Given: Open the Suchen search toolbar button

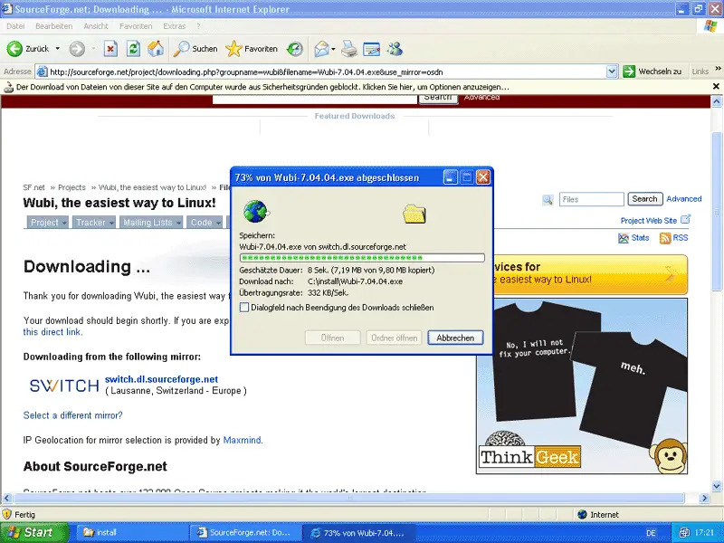Looking at the screenshot, I should pyautogui.click(x=195, y=49).
